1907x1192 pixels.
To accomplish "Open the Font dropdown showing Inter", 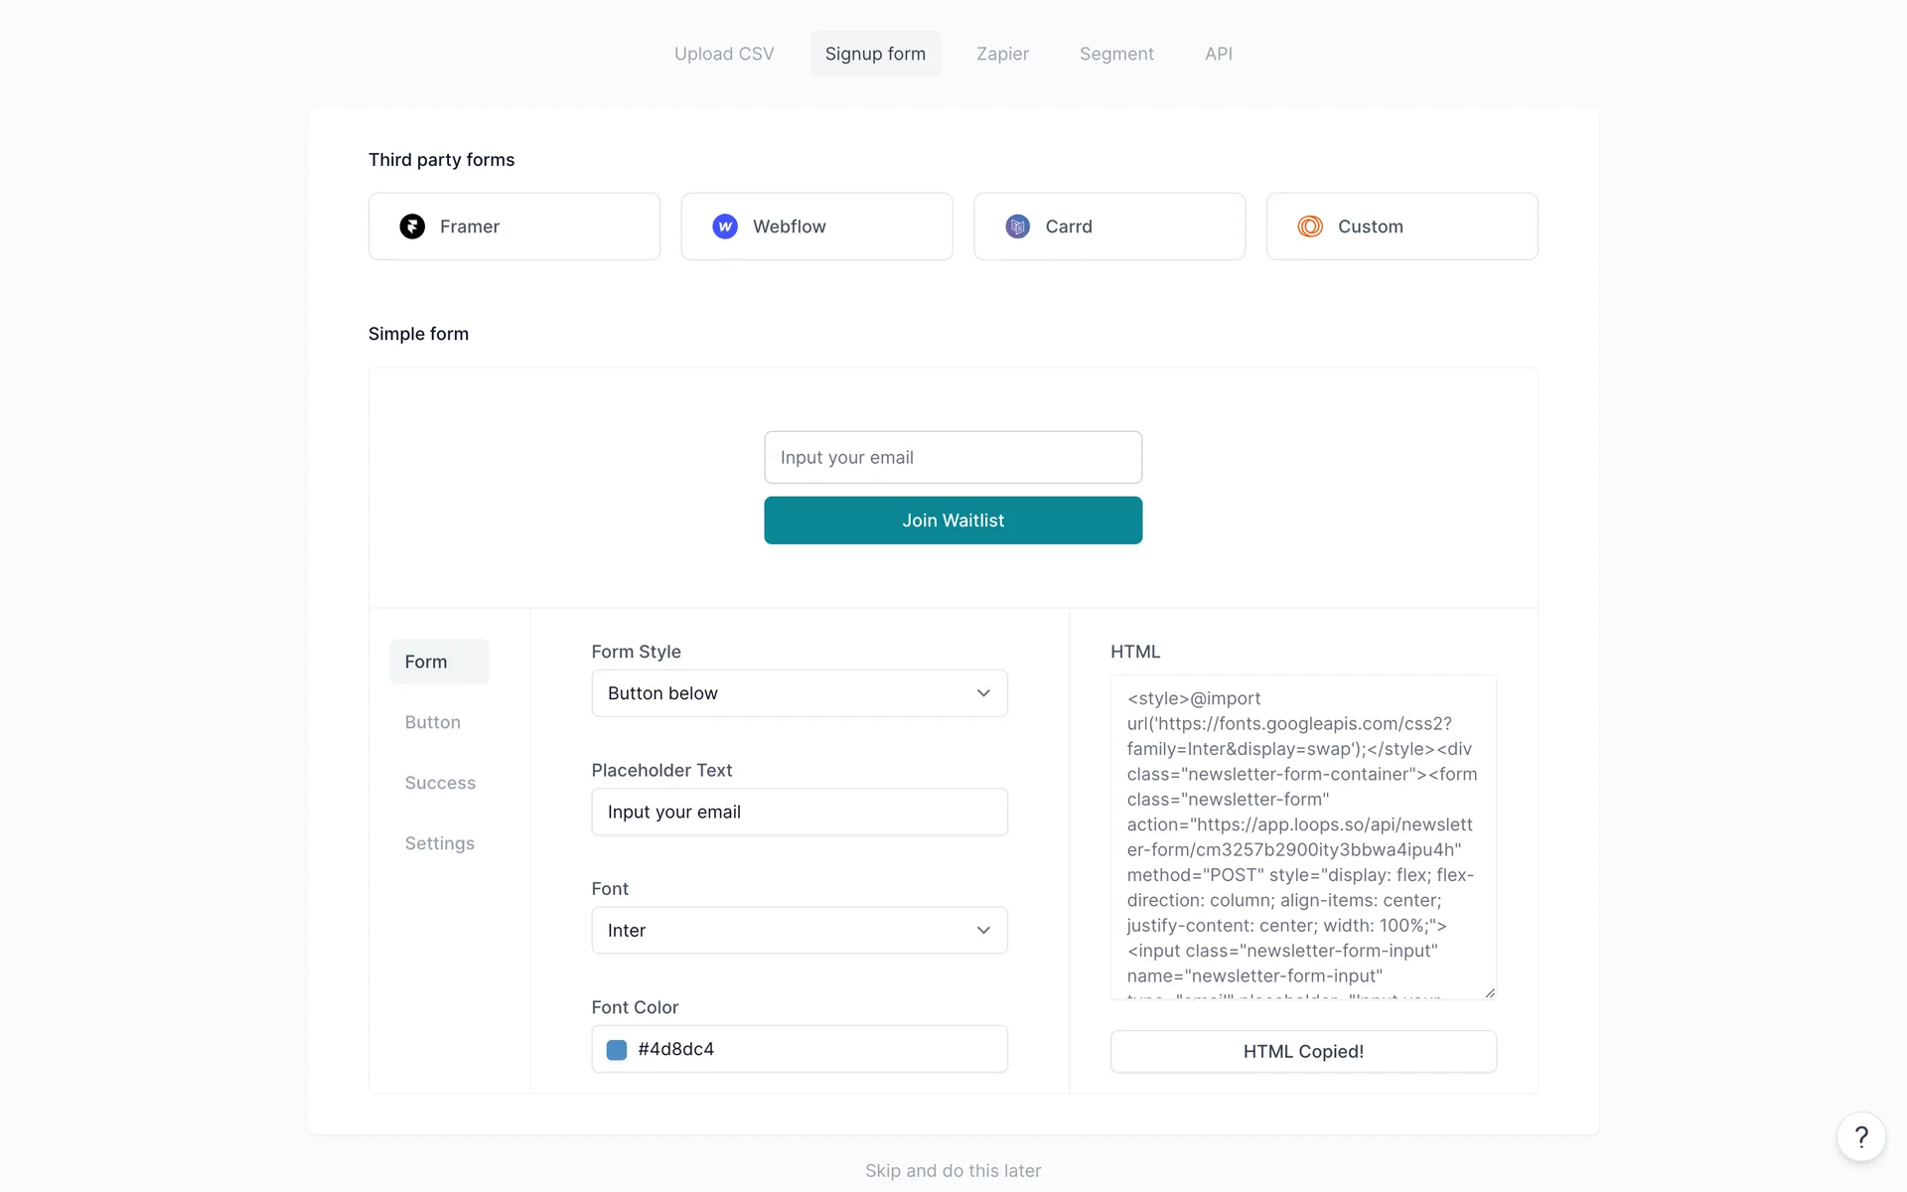I will coord(800,931).
